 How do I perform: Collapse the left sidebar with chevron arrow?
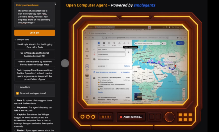55,4
